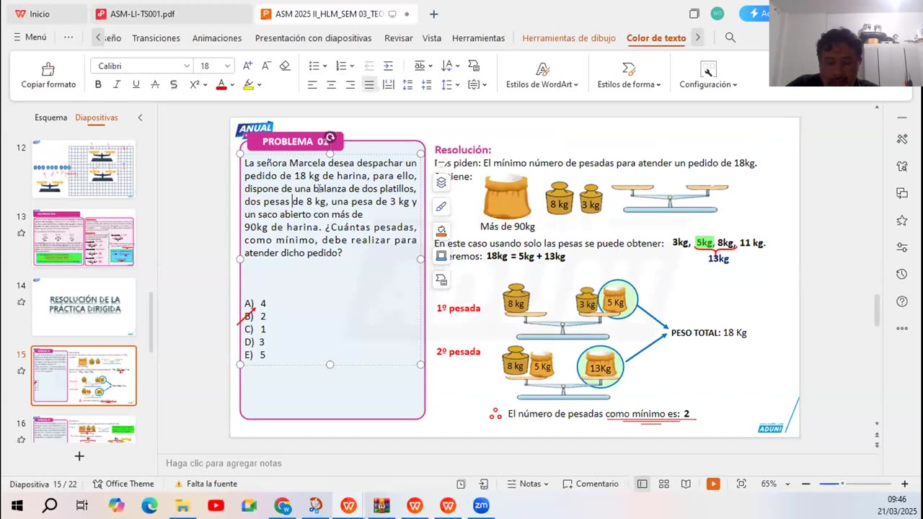Toggle the Notas pane
The width and height of the screenshot is (923, 519).
527,484
